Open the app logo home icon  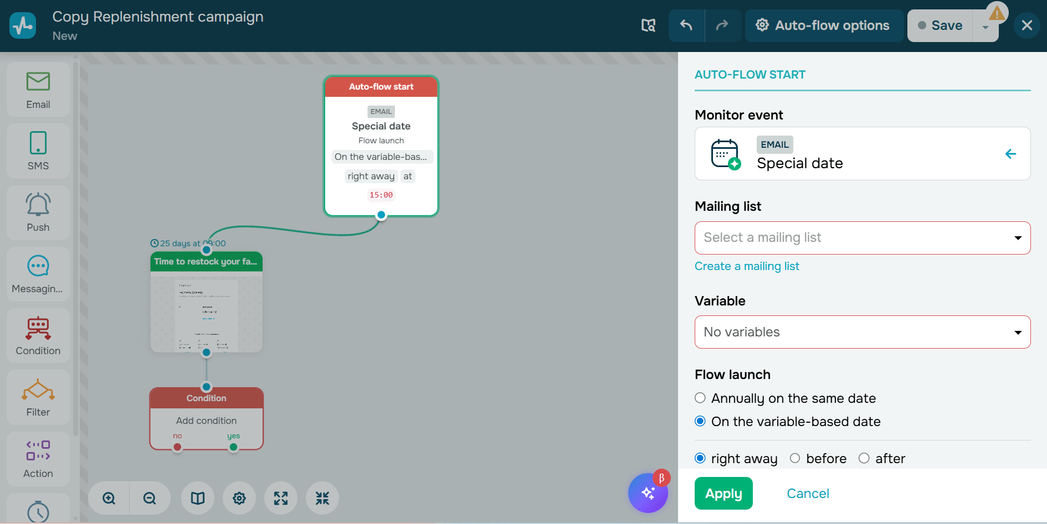pos(23,25)
